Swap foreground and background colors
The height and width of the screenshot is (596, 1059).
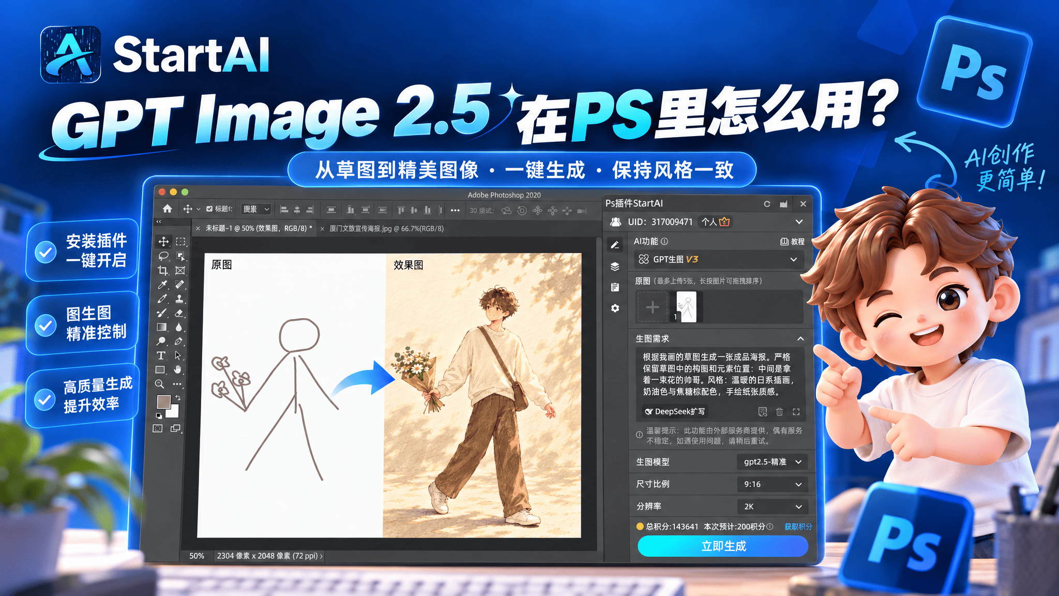178,397
